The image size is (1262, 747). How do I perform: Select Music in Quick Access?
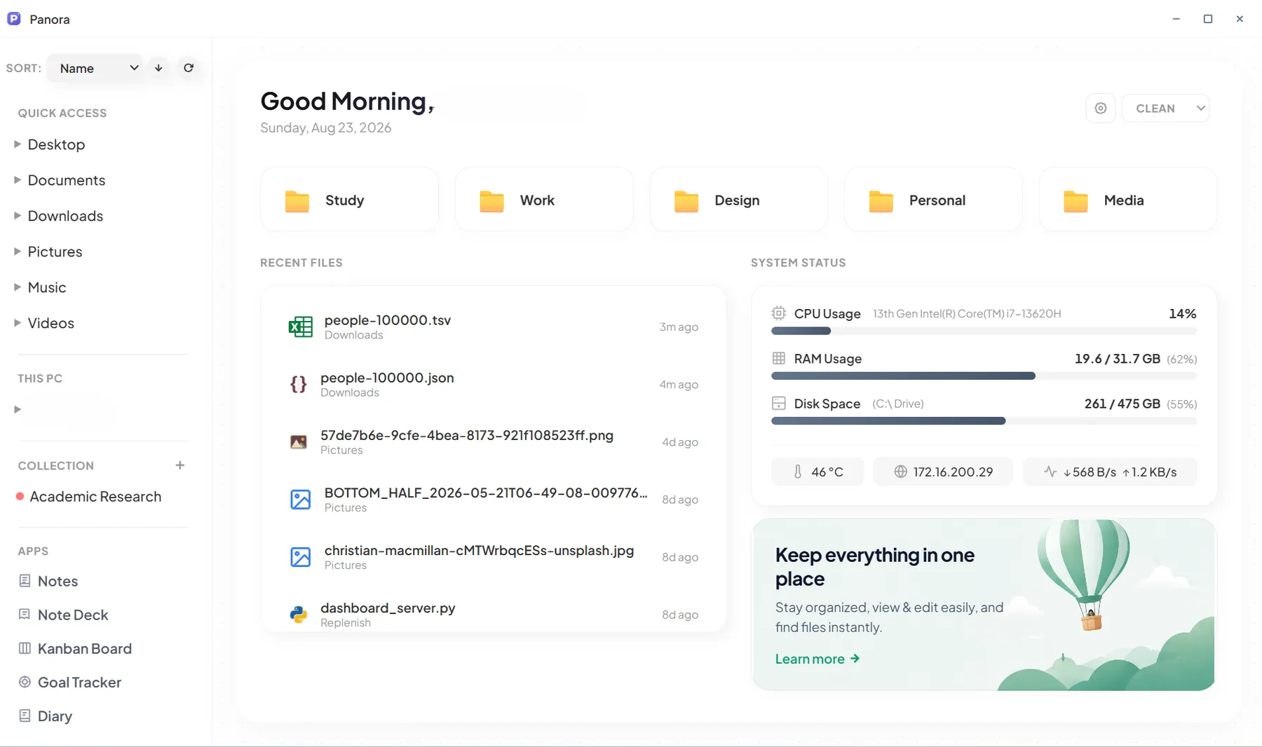click(x=47, y=287)
